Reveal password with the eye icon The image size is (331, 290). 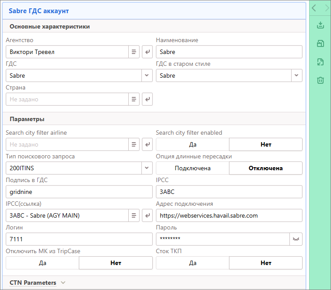click(x=296, y=239)
